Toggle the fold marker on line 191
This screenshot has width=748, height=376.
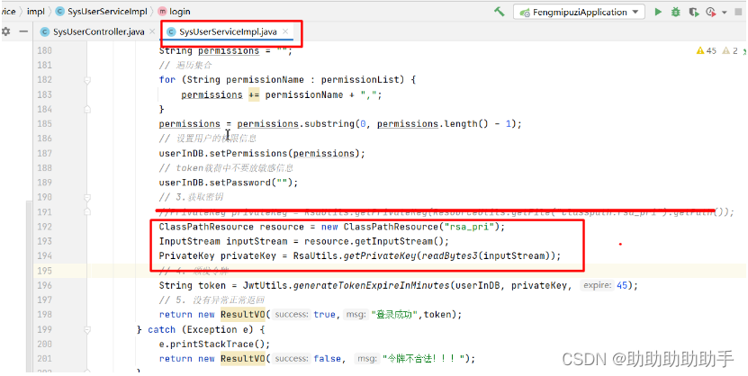(x=87, y=211)
